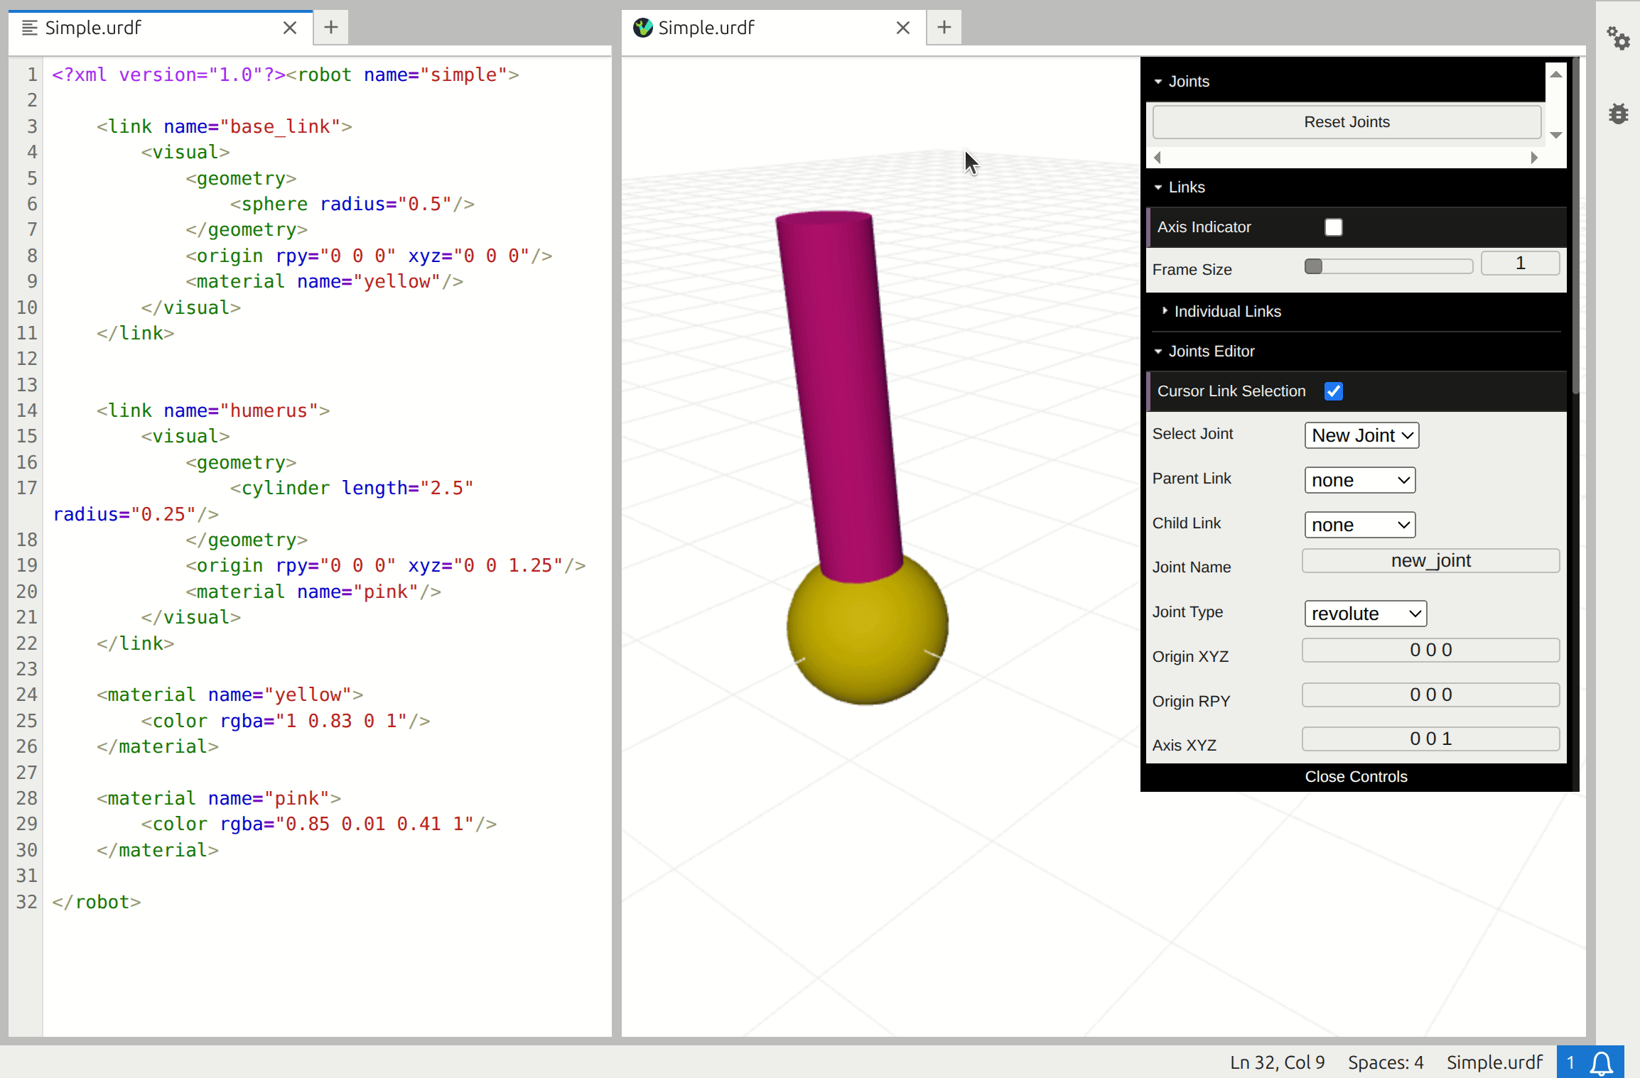Click Simple.urdf language mode in status bar
The width and height of the screenshot is (1640, 1078).
coord(1494,1062)
